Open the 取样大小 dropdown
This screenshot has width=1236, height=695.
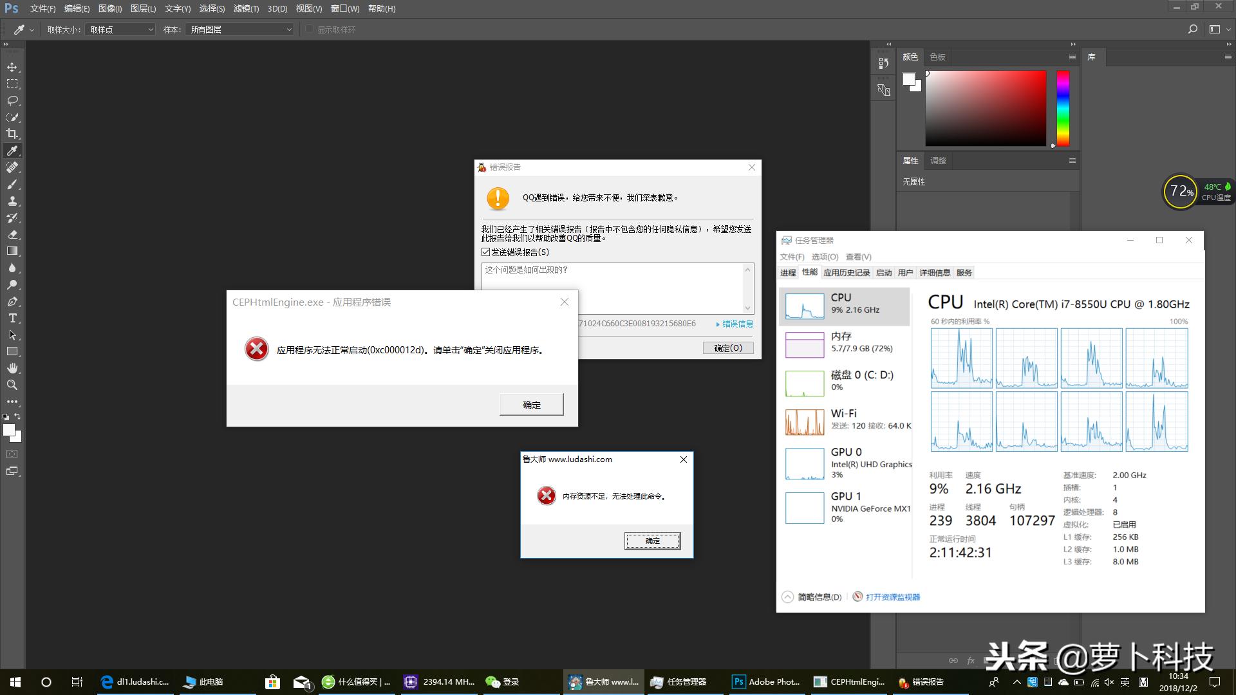click(120, 30)
